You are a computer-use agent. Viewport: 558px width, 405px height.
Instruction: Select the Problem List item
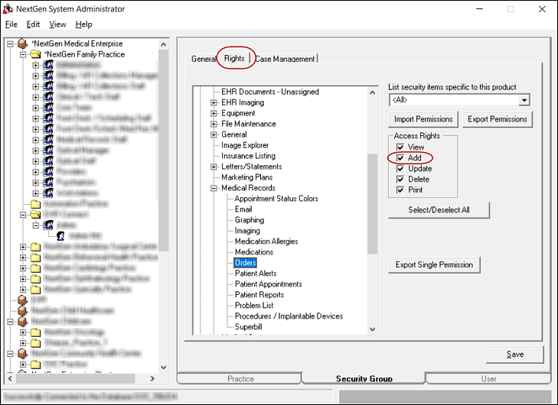(x=253, y=306)
